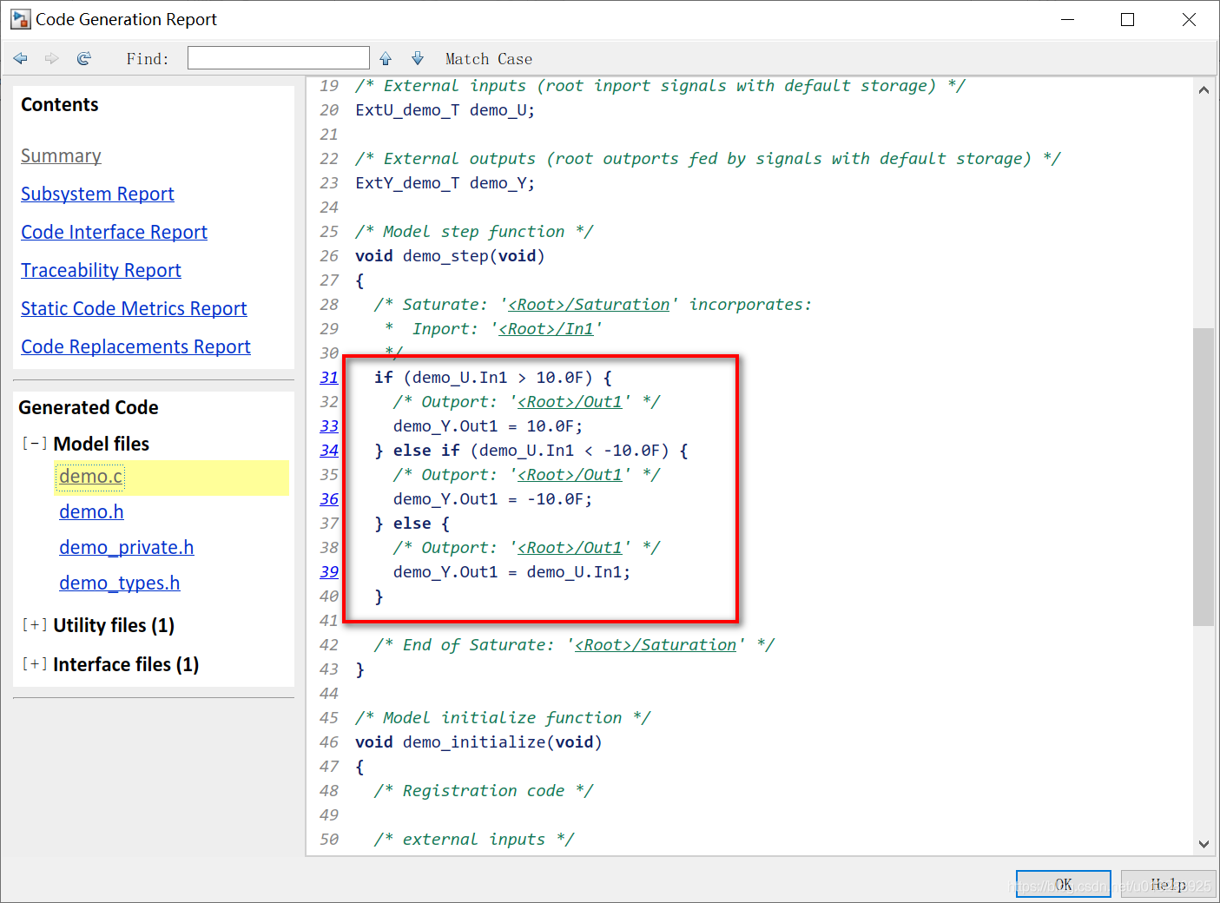
Task: Click 'ExtU_demo_T demo_U;' on line 20
Action: (x=445, y=109)
